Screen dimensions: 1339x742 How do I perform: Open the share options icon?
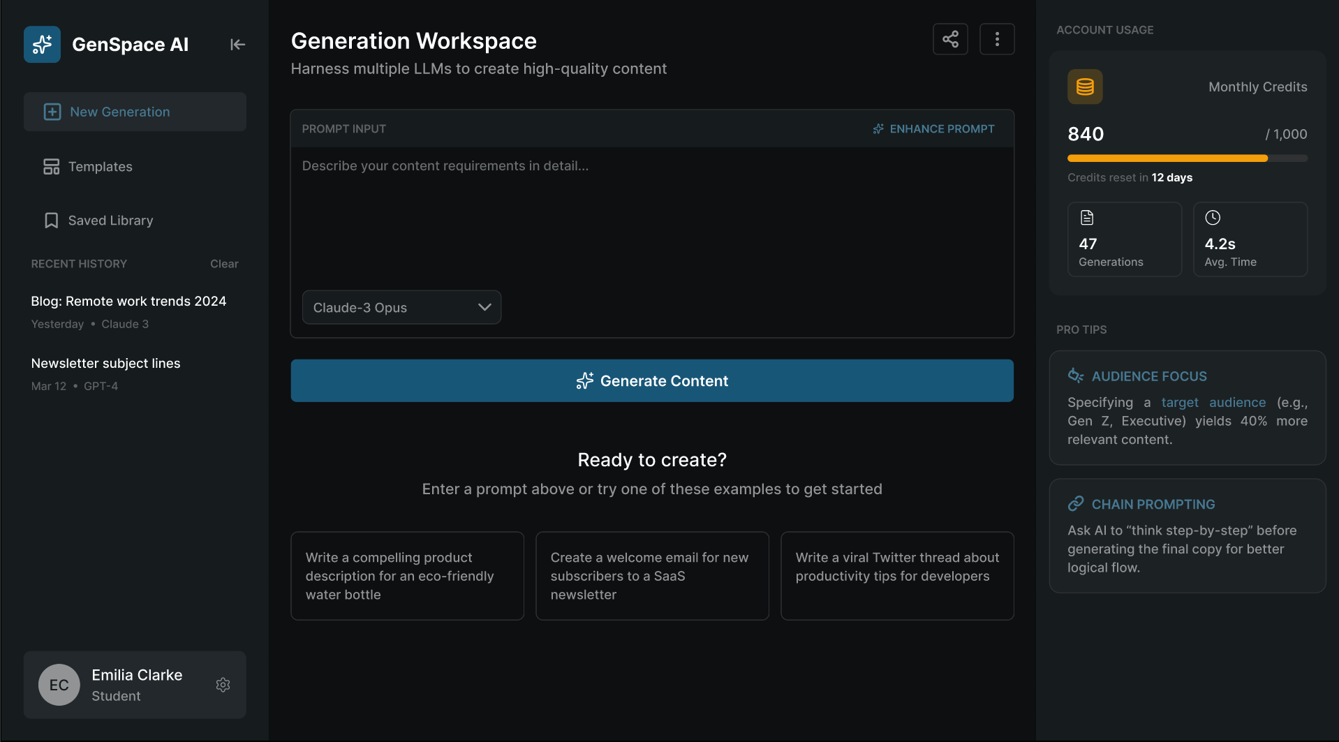949,38
